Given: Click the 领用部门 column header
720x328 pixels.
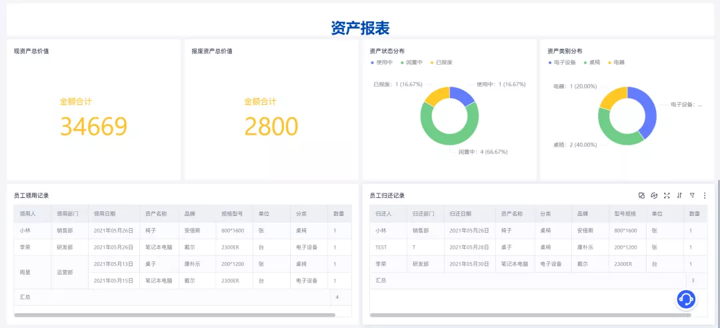Looking at the screenshot, I should tap(69, 213).
